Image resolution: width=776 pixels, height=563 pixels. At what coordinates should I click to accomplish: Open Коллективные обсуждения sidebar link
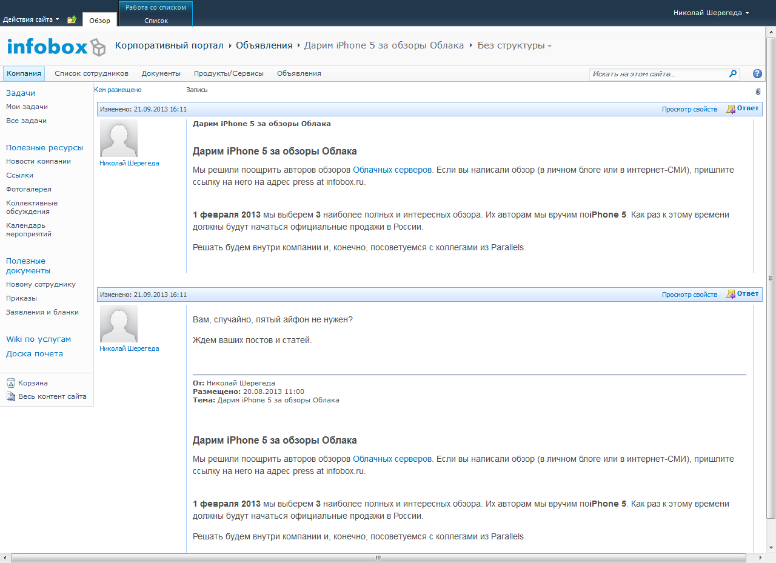pyautogui.click(x=32, y=207)
